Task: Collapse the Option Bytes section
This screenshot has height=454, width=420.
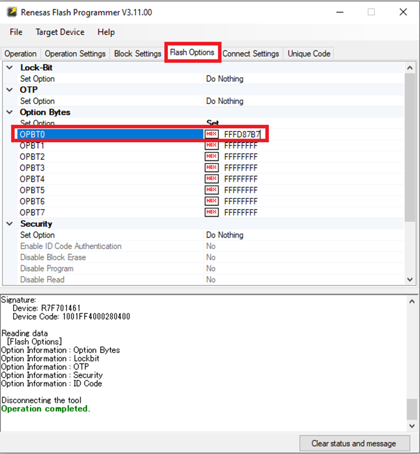Action: click(x=10, y=112)
